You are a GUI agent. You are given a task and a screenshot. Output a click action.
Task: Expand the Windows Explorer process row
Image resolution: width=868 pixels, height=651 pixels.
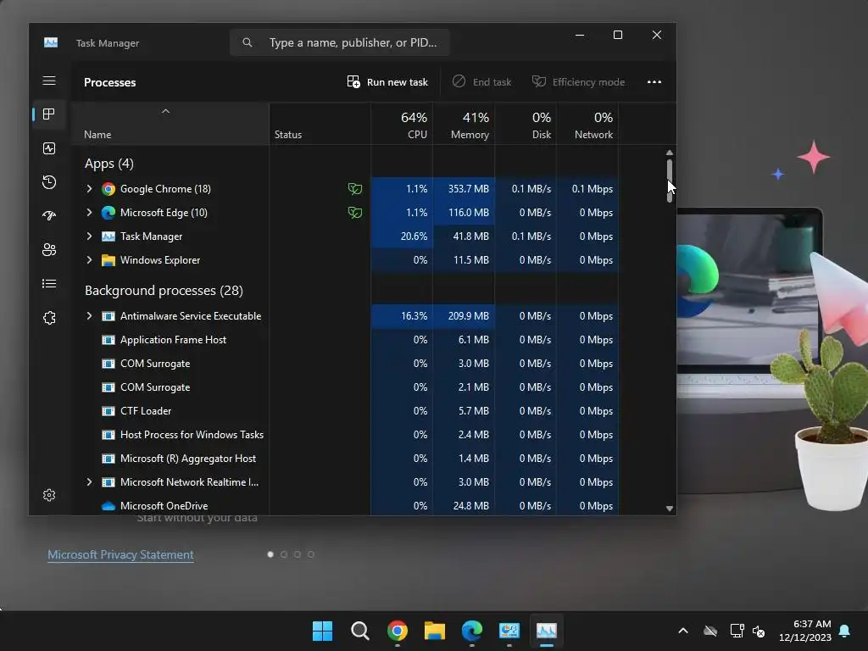tap(89, 260)
